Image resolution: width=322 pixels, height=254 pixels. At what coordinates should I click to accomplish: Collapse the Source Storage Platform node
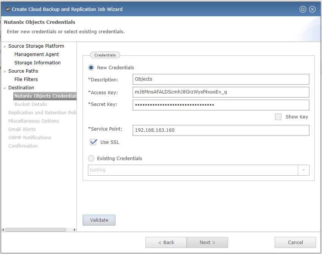(x=5, y=46)
